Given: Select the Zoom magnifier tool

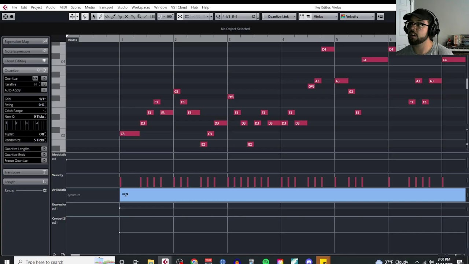Looking at the screenshot, I should click(x=139, y=16).
